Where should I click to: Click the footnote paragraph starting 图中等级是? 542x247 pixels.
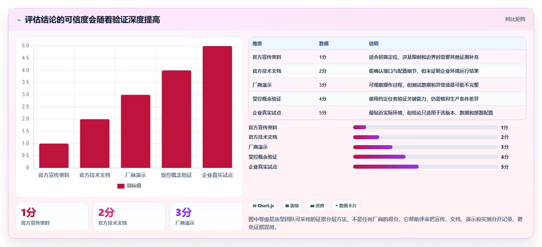[x=385, y=224]
